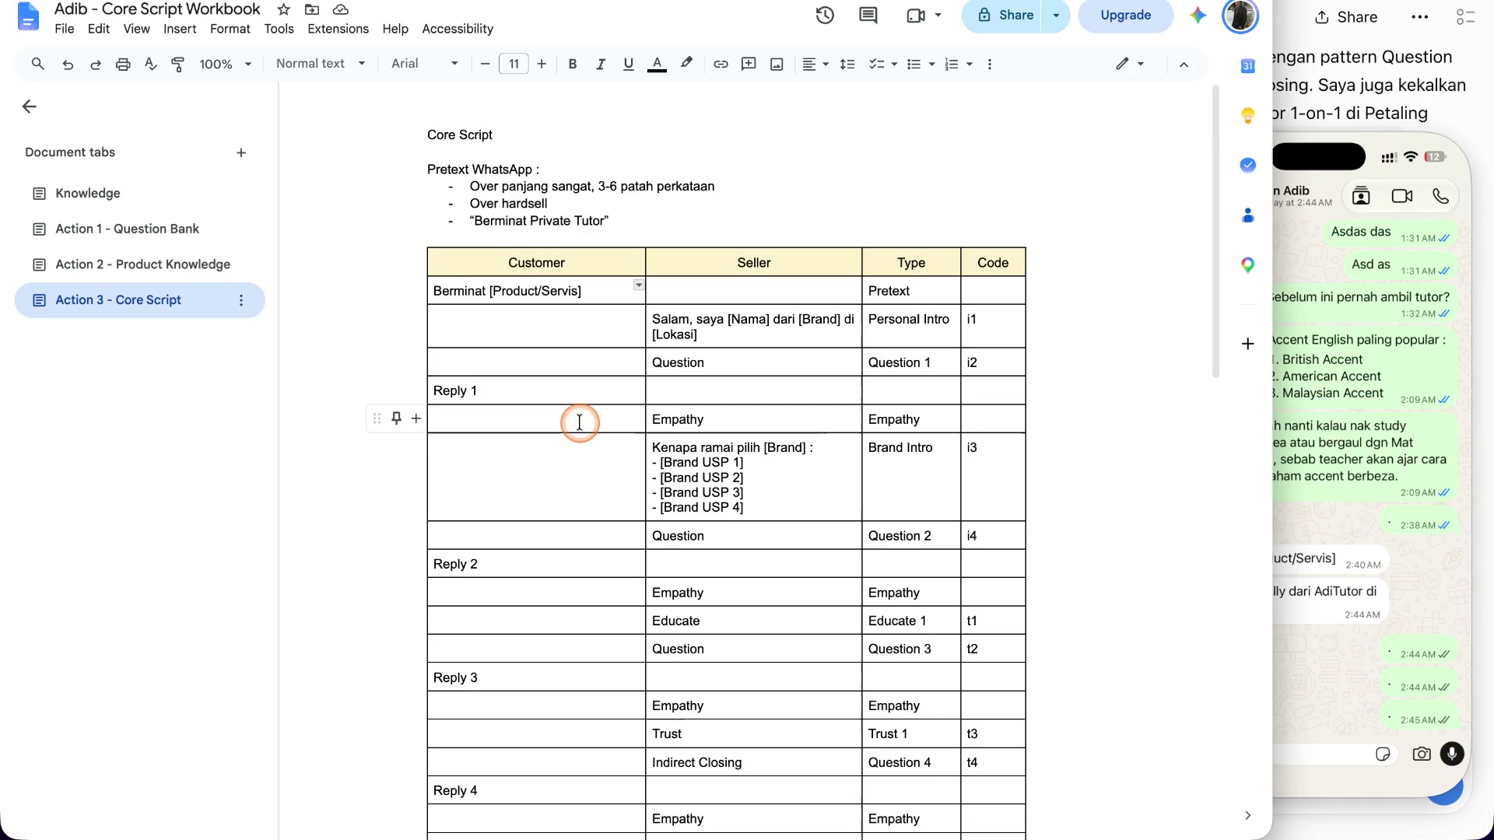1494x840 pixels.
Task: Add a new document tab
Action: pyautogui.click(x=241, y=153)
